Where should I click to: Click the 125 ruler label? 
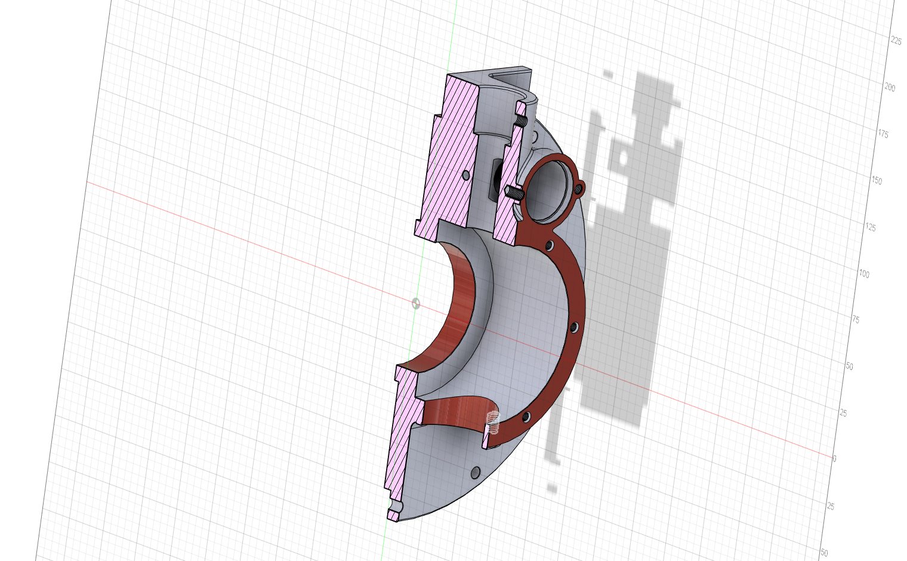(x=871, y=228)
